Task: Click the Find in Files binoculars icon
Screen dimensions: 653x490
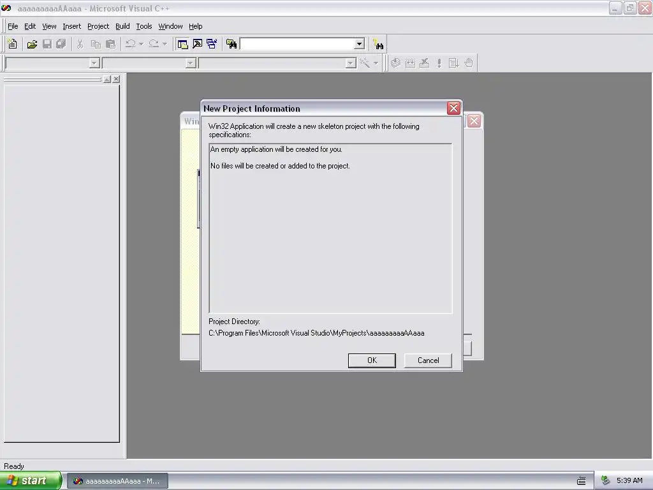Action: pos(231,44)
